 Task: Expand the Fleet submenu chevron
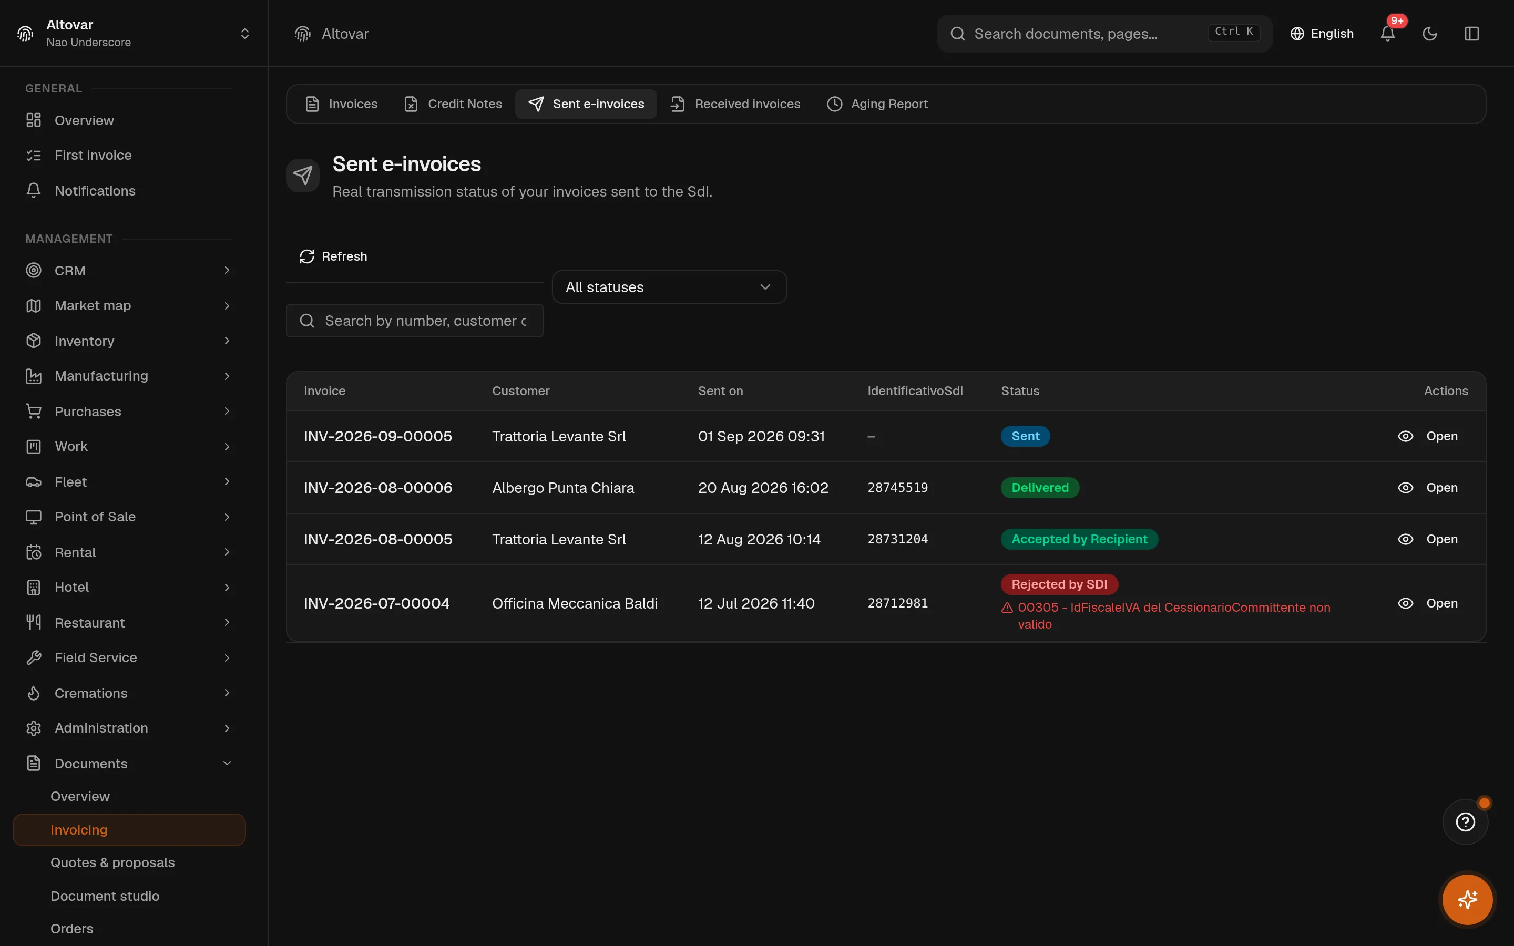click(x=227, y=482)
